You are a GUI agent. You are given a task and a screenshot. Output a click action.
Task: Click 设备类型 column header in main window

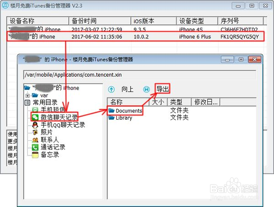click(x=197, y=21)
